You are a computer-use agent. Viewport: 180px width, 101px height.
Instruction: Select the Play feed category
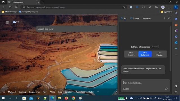tap(44, 92)
